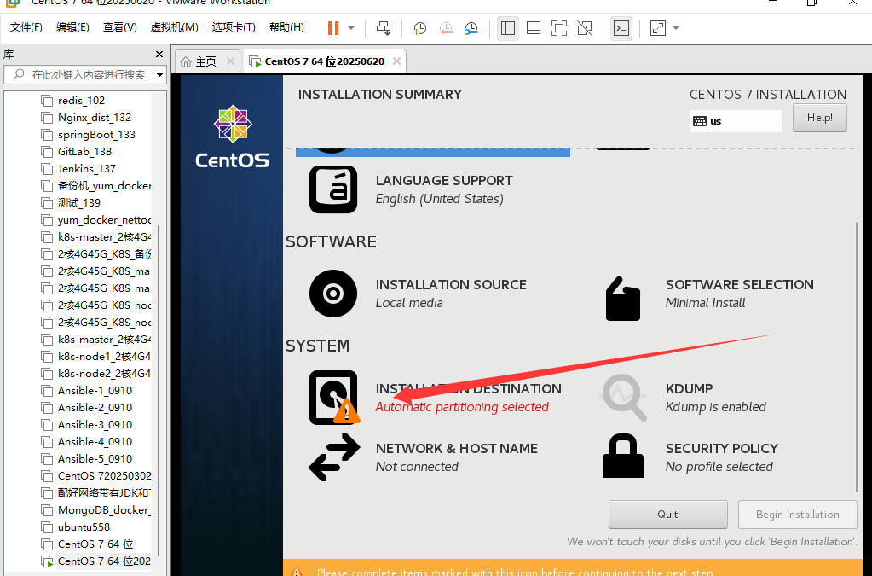Open the fit guest display dropdown
Screen dimensions: 872x576
674,28
